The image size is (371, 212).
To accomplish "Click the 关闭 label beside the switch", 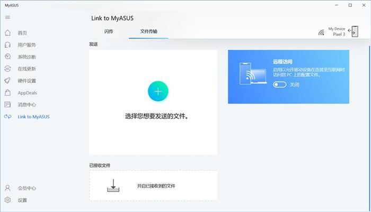I will click(x=295, y=85).
